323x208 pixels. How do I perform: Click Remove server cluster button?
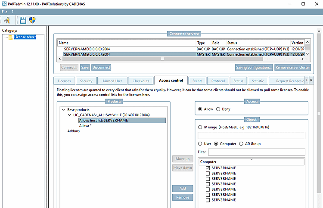[292, 68]
